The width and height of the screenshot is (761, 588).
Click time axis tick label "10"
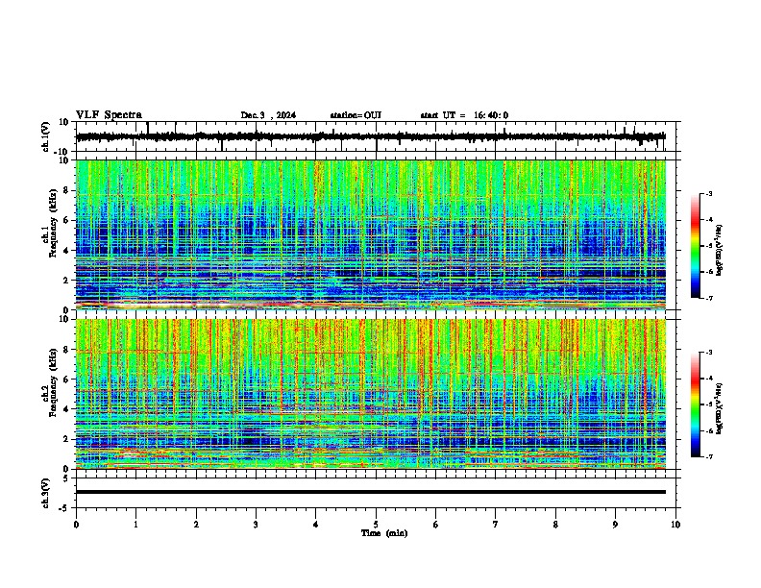(x=675, y=525)
